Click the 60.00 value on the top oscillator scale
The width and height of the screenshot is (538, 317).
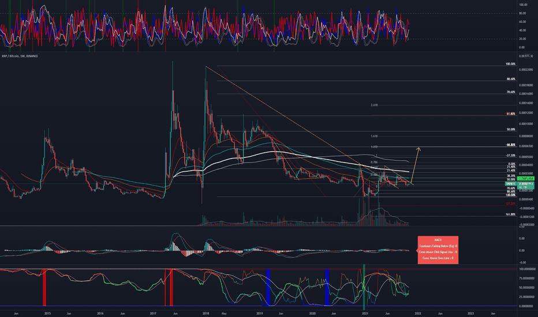(522, 22)
